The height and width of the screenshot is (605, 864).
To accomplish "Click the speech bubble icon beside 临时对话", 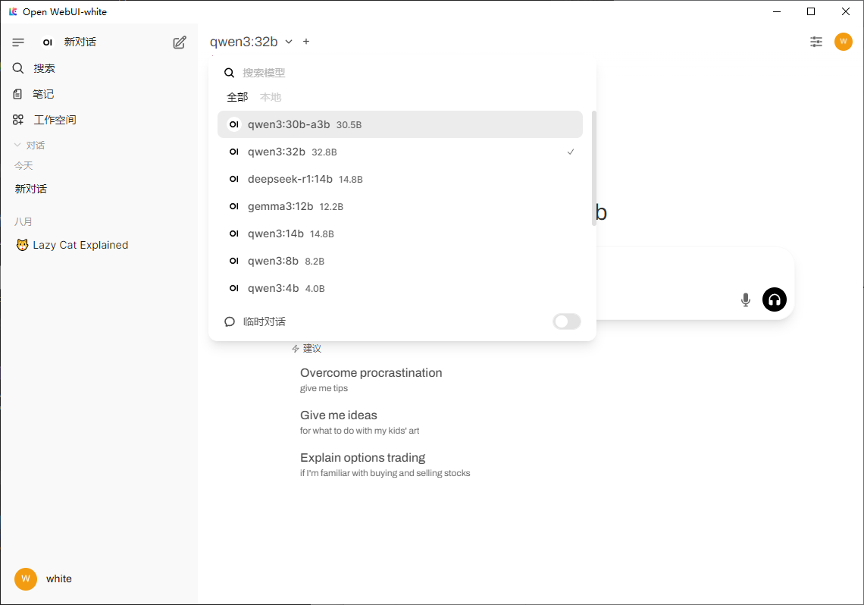I will (x=230, y=321).
